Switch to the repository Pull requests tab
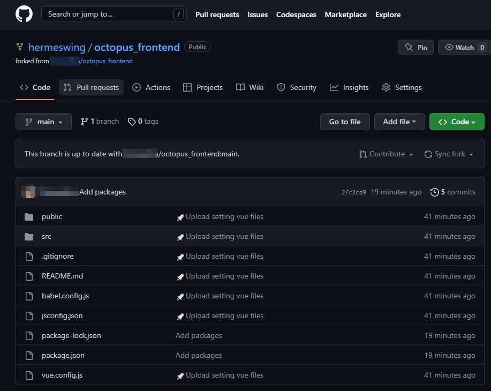Screen dimensions: 491x391 pyautogui.click(x=91, y=87)
